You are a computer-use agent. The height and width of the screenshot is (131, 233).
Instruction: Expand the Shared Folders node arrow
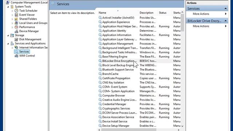click(x=12, y=19)
